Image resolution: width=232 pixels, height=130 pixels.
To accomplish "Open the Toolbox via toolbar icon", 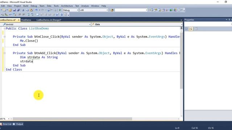I will tap(167, 10).
